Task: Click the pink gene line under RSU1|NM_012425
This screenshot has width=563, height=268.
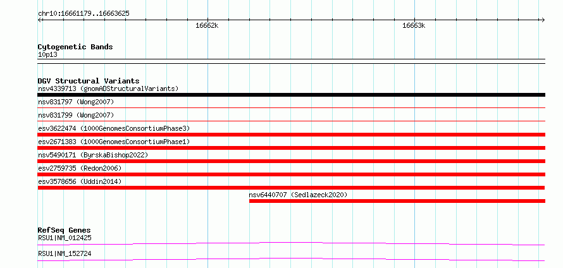Action: [x=291, y=244]
